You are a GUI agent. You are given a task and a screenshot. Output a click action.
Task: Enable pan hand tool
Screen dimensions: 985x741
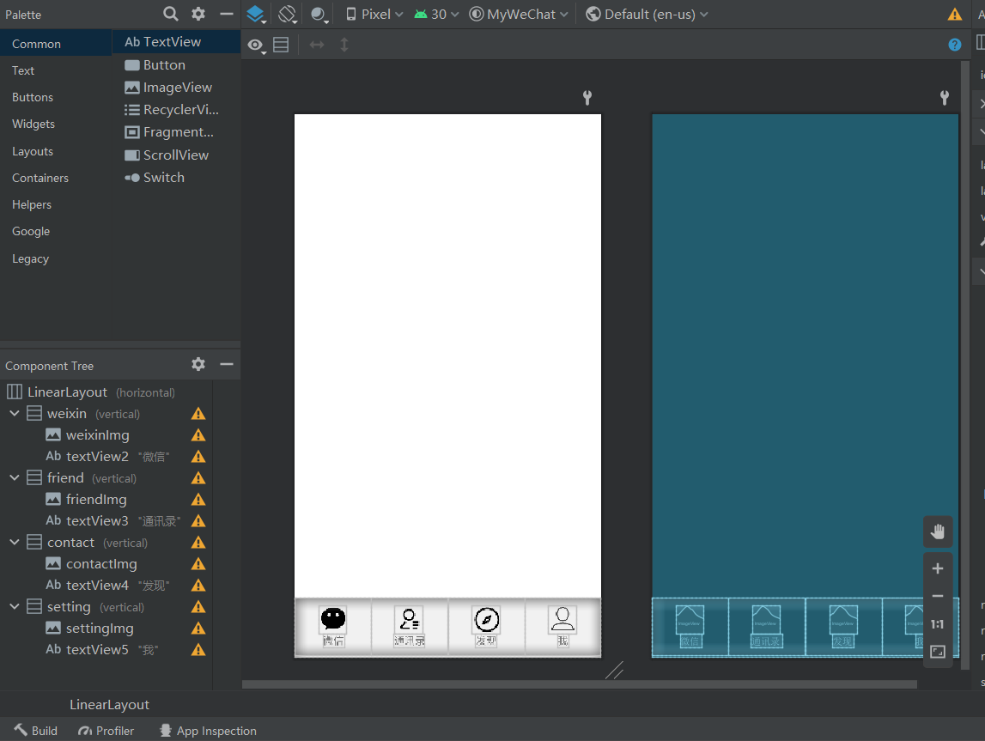click(937, 531)
